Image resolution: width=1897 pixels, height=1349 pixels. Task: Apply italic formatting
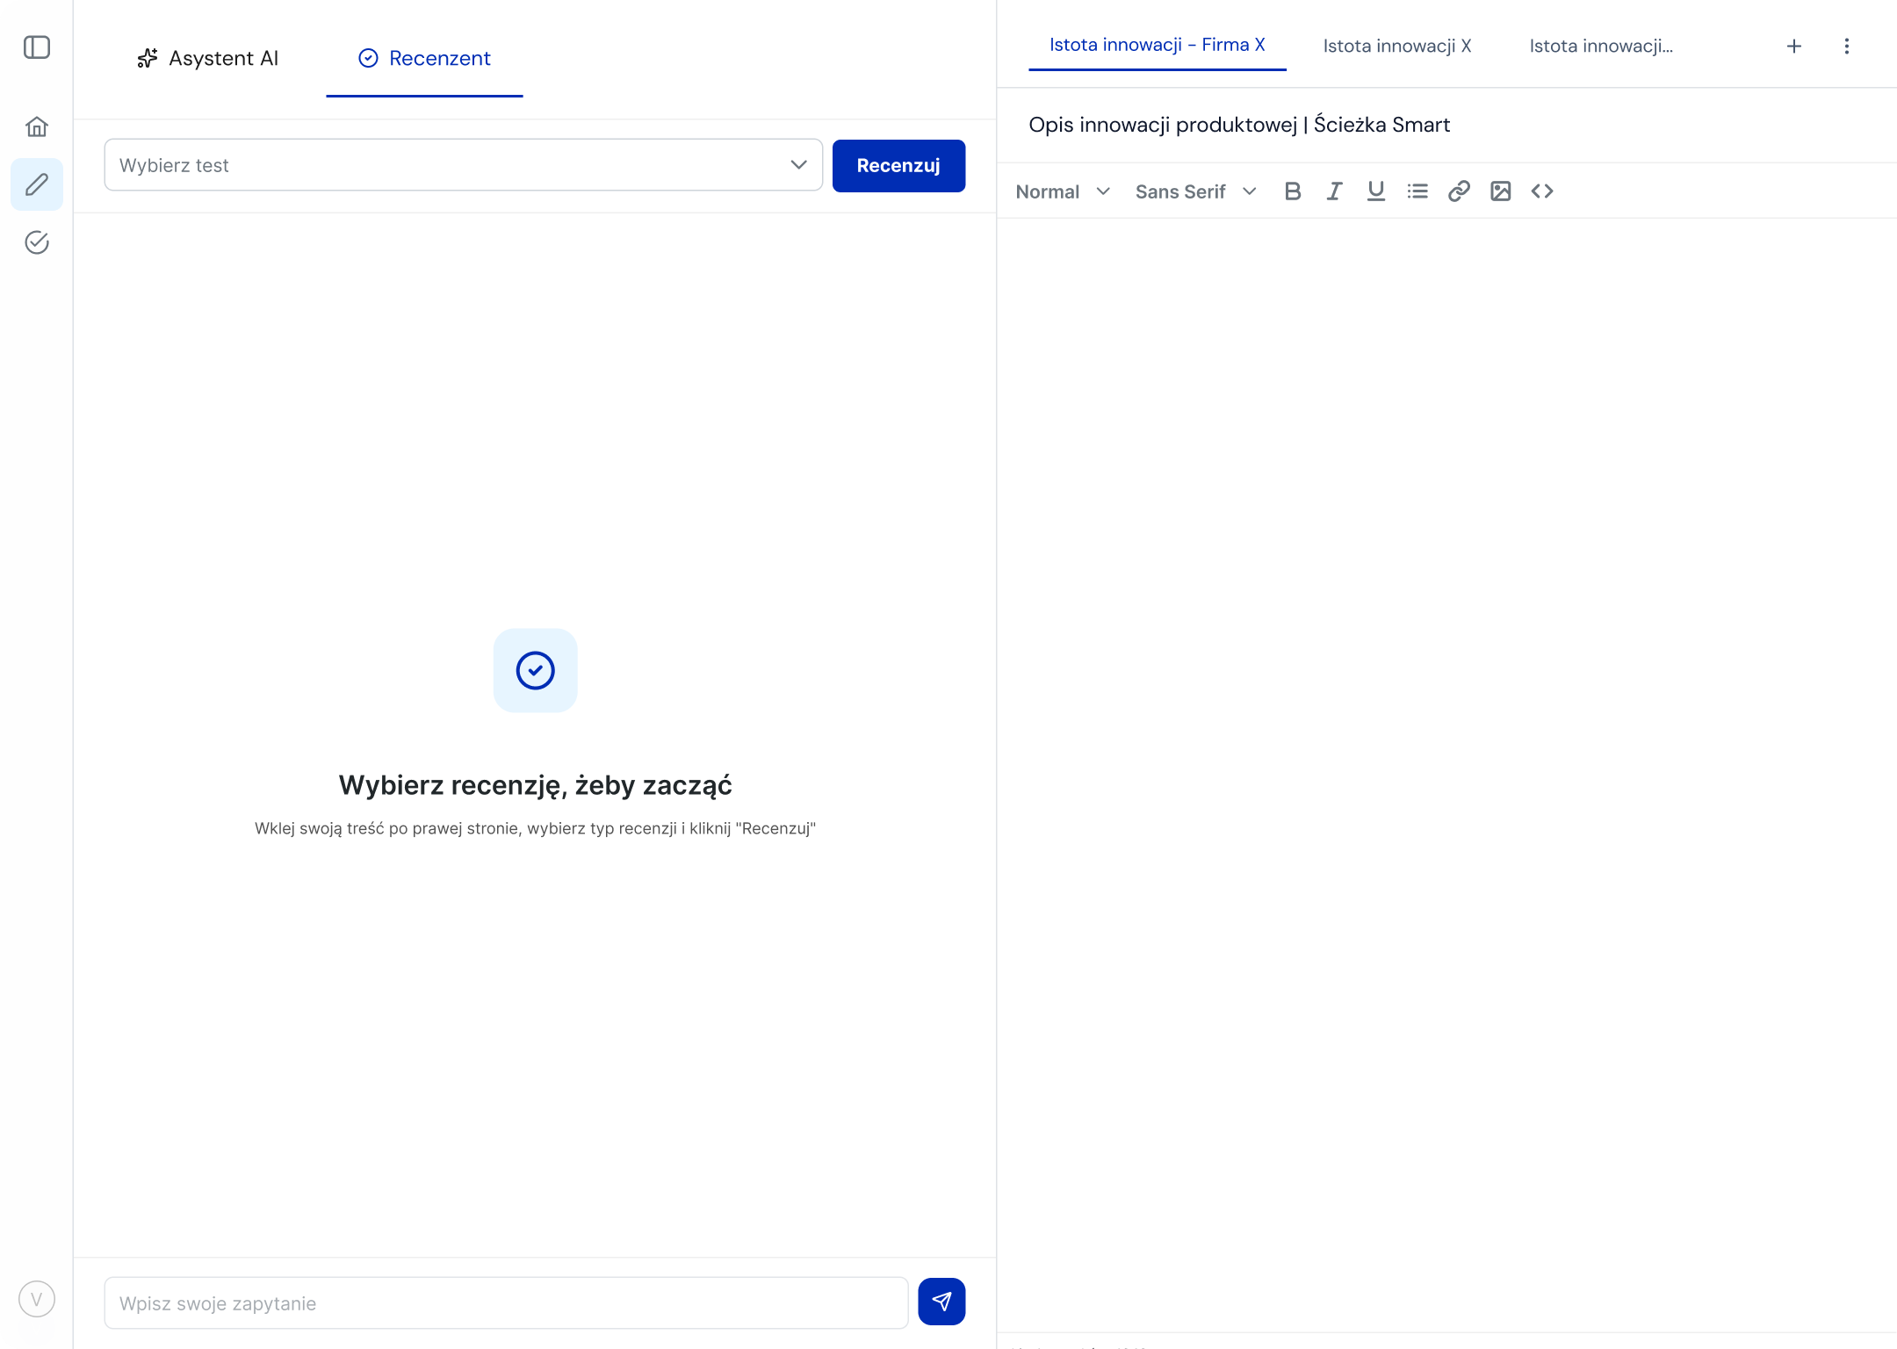pos(1334,191)
